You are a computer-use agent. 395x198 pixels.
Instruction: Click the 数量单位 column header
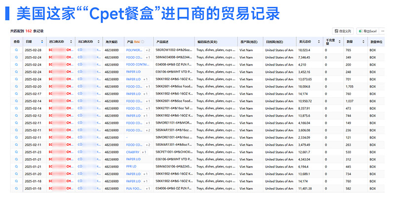click(376, 42)
